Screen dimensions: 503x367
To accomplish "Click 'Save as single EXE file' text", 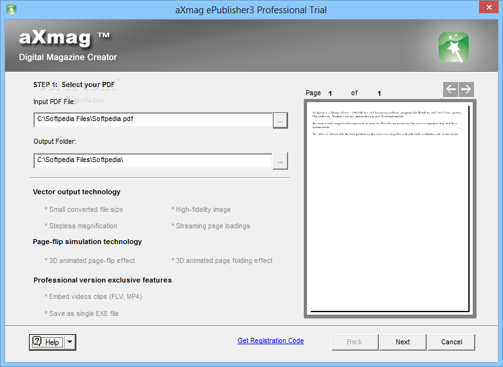I will point(81,313).
